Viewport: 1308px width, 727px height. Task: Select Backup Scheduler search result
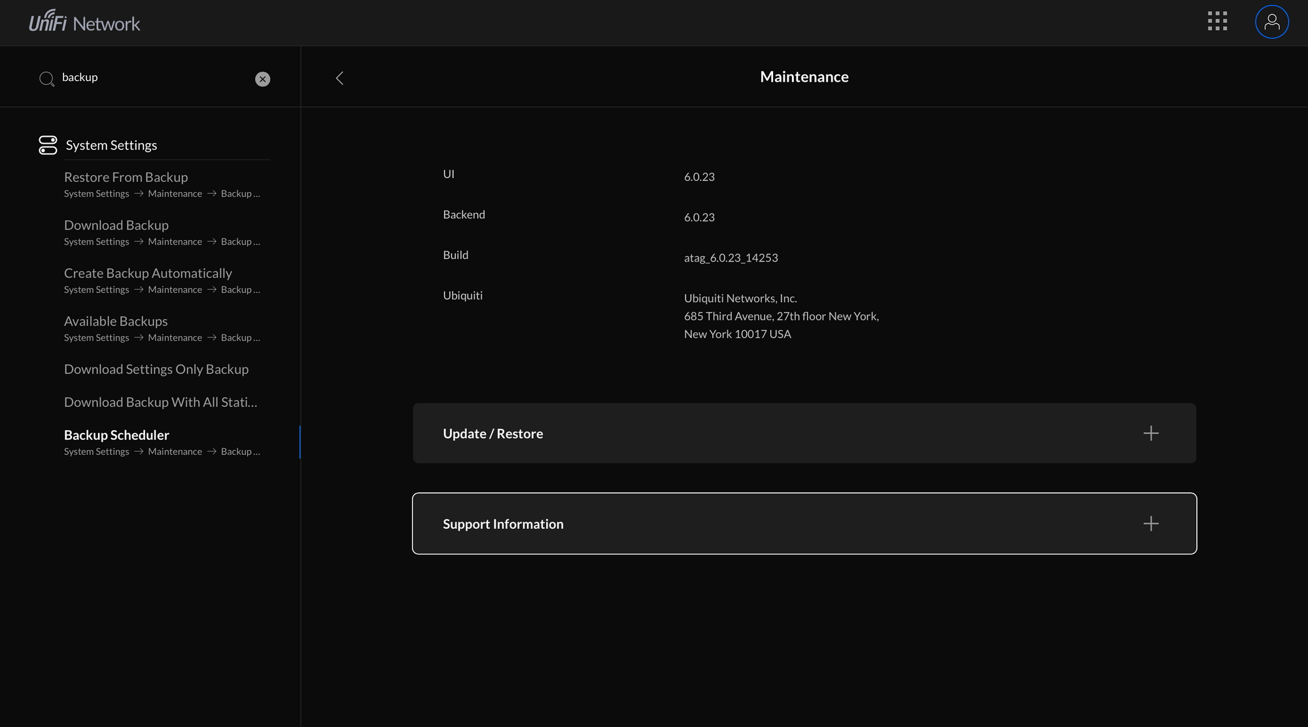click(116, 435)
